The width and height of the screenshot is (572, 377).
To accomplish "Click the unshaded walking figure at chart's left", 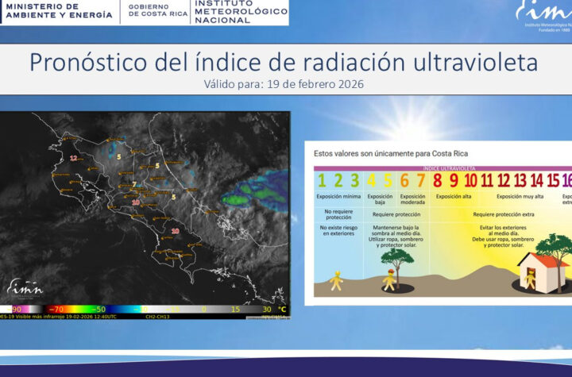I will coord(336,280).
